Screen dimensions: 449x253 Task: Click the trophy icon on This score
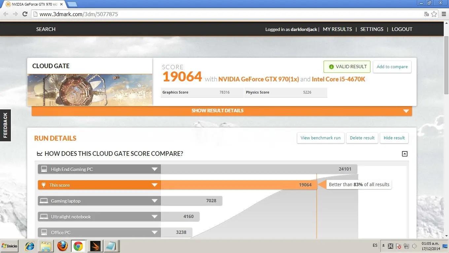pos(44,185)
